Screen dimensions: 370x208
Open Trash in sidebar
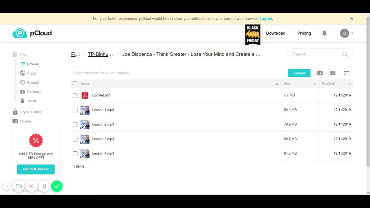[28, 101]
